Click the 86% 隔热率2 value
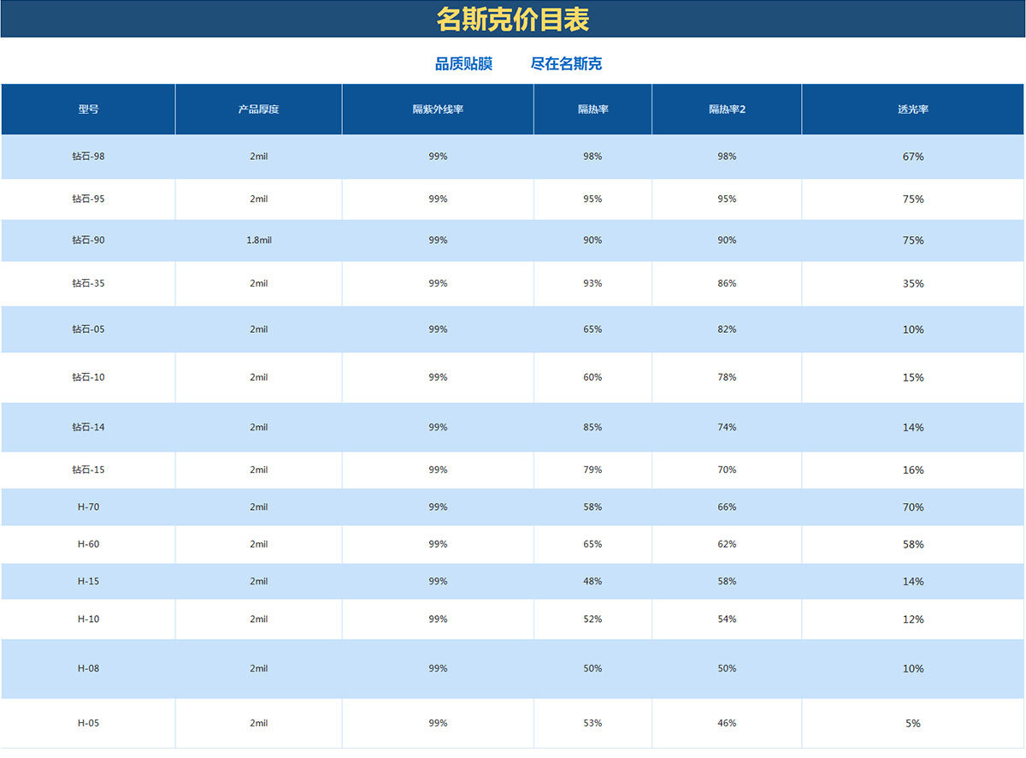Screen dimensions: 1026x758 [727, 283]
